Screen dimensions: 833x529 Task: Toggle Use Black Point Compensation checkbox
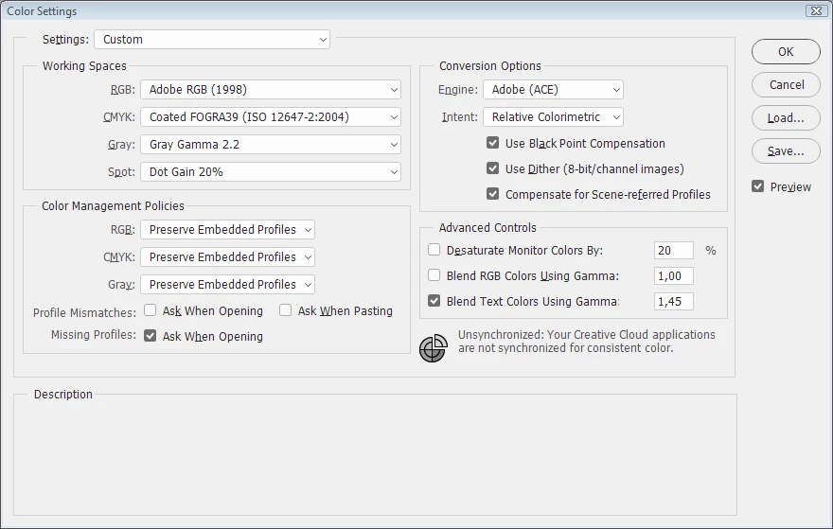492,143
